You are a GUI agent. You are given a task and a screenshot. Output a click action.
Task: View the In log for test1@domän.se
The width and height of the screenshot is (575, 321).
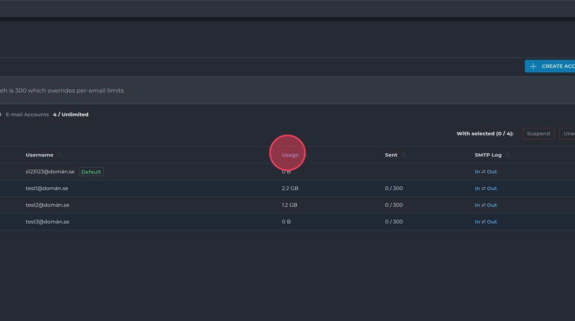(x=477, y=188)
